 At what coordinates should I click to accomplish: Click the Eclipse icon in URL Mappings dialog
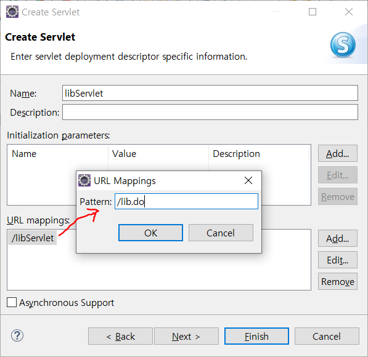[x=84, y=180]
